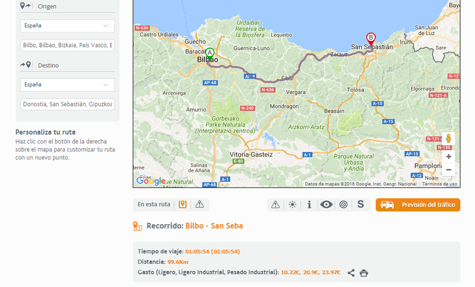This screenshot has width=475, height=287.
Task: Expand the origin country España dropdown
Action: click(x=67, y=26)
